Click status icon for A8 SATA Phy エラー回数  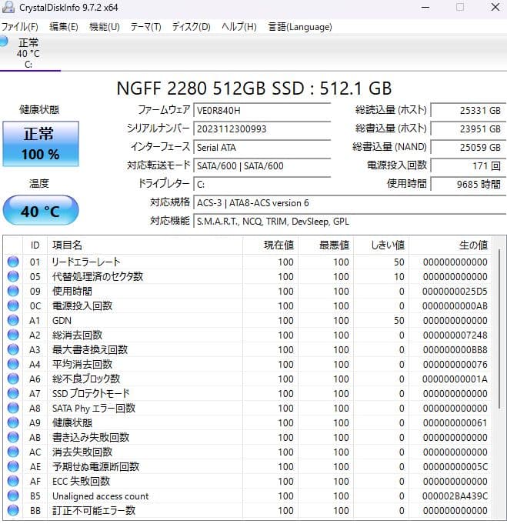click(x=13, y=408)
